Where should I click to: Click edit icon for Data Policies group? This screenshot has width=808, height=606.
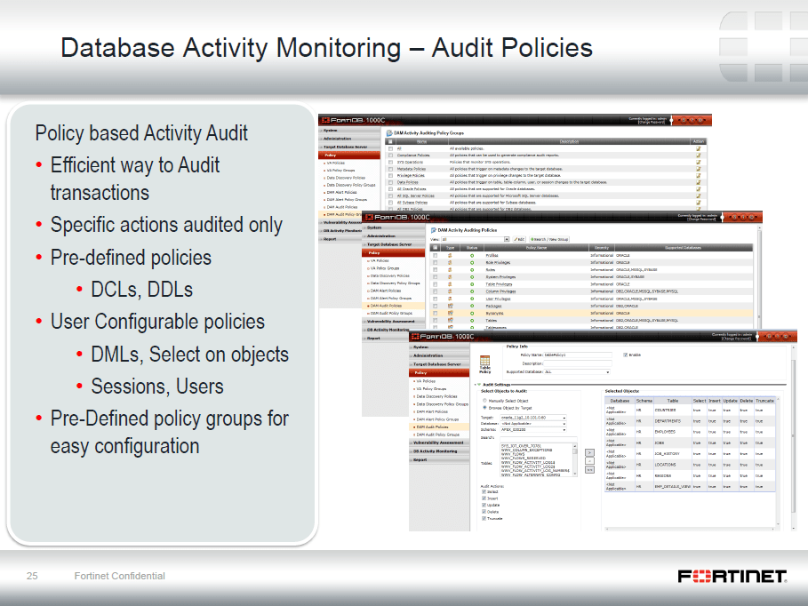pyautogui.click(x=699, y=182)
